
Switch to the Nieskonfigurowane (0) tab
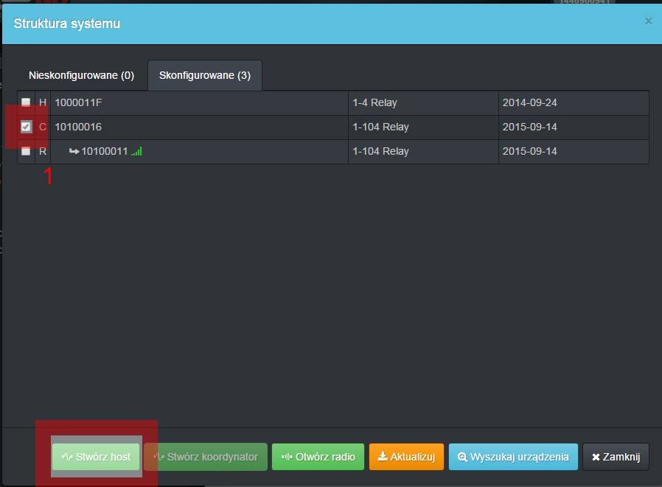pos(81,75)
